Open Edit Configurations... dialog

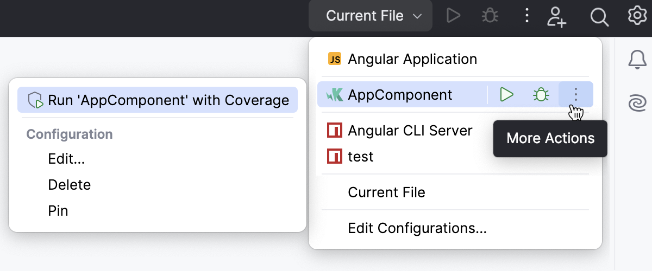pos(417,228)
